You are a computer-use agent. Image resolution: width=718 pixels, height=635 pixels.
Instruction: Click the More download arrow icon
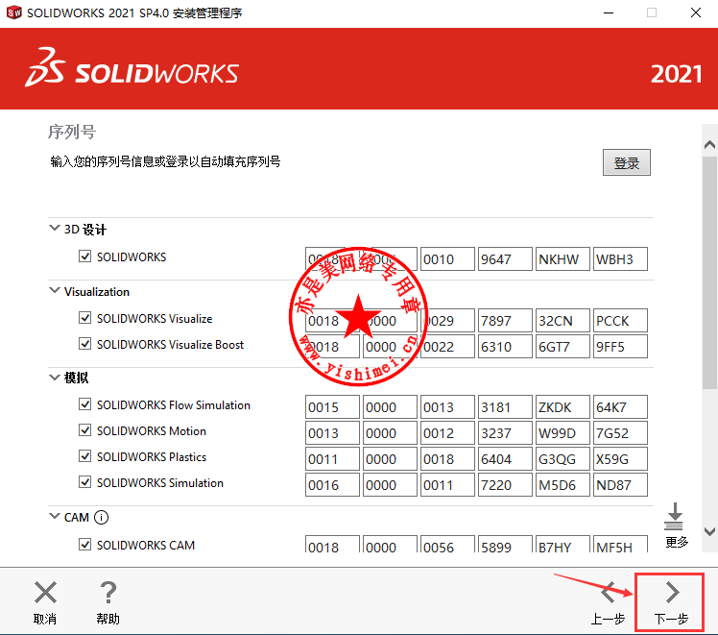click(x=674, y=516)
